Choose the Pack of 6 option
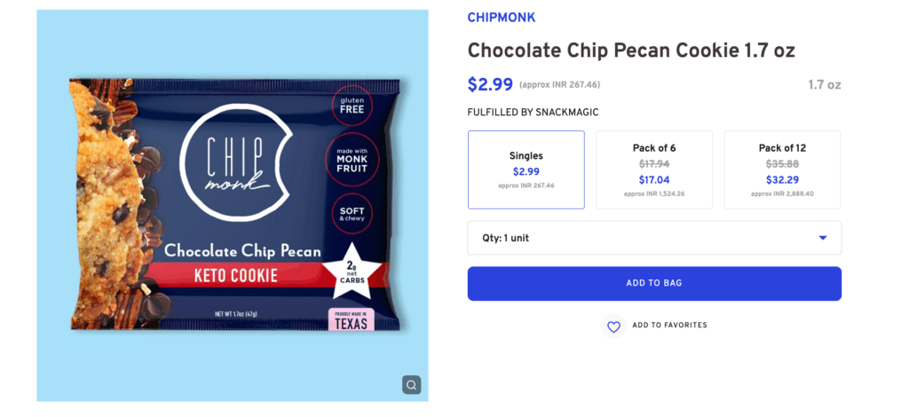909x417 pixels. (654, 169)
